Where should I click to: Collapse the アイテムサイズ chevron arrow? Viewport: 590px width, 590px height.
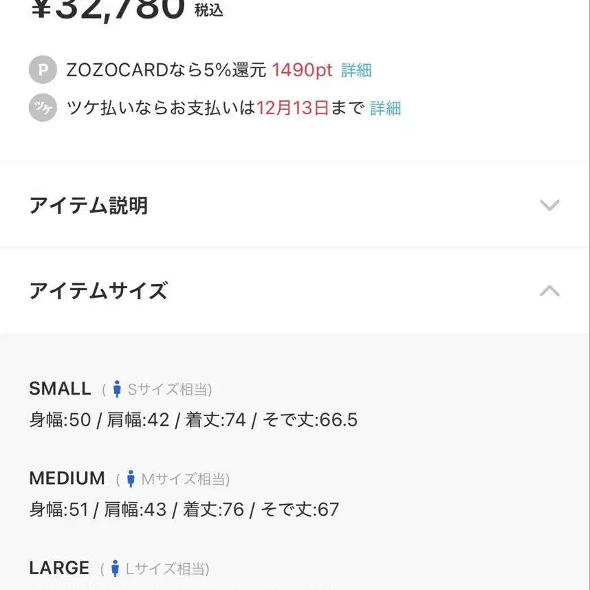tap(549, 291)
